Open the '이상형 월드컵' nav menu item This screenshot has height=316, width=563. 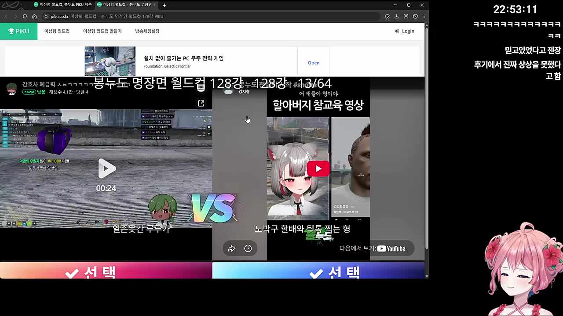tap(57, 31)
